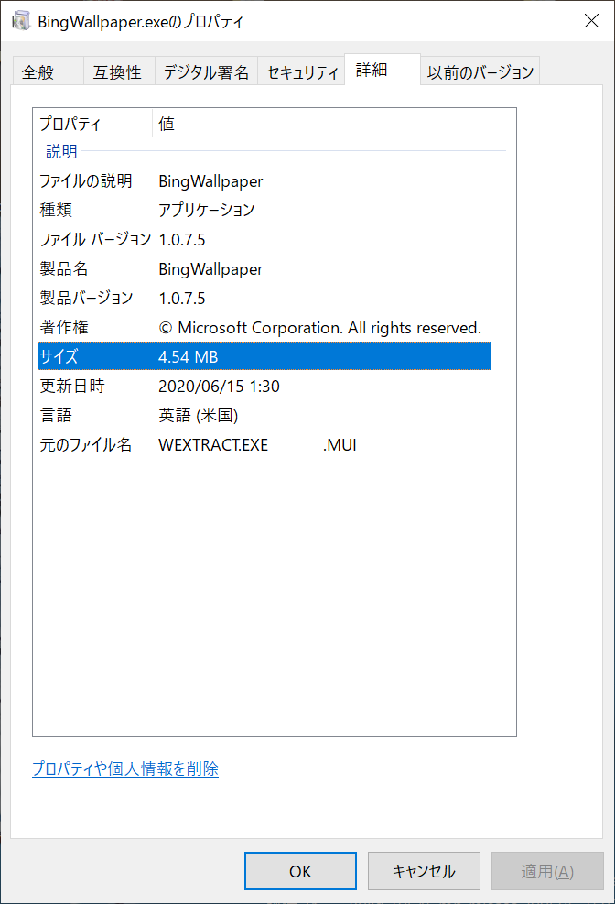Click the 2020/06/15 1:30 date value
This screenshot has width=615, height=904.
point(219,387)
